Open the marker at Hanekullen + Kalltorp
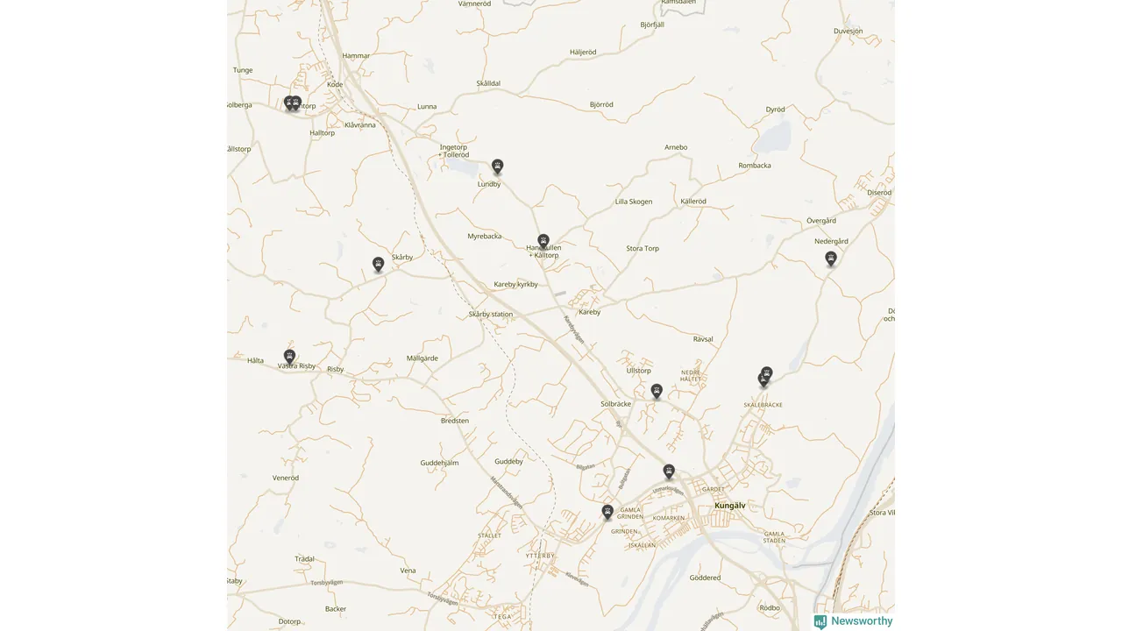This screenshot has width=1122, height=631. click(543, 241)
